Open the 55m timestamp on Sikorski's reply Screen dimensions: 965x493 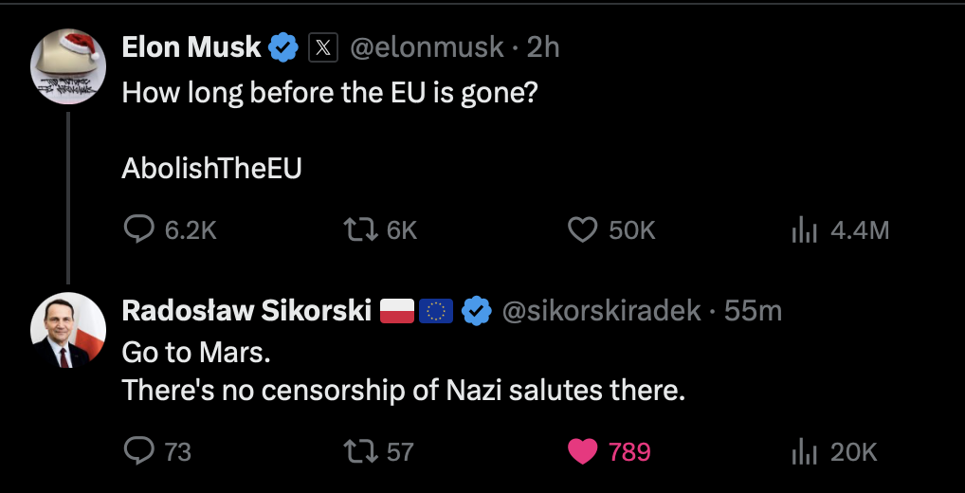tap(754, 310)
